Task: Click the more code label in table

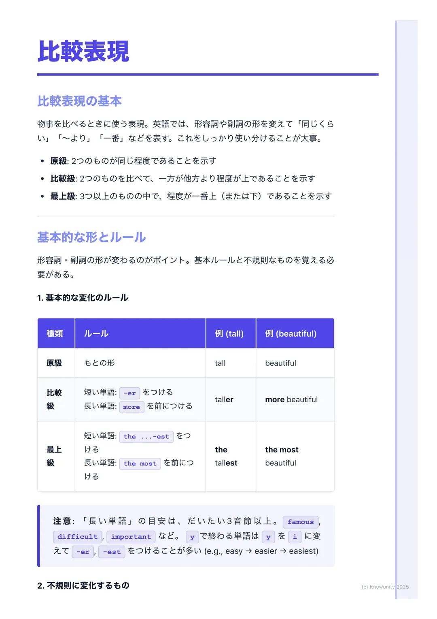Action: [132, 407]
